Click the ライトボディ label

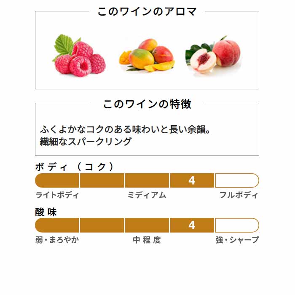coord(57,195)
